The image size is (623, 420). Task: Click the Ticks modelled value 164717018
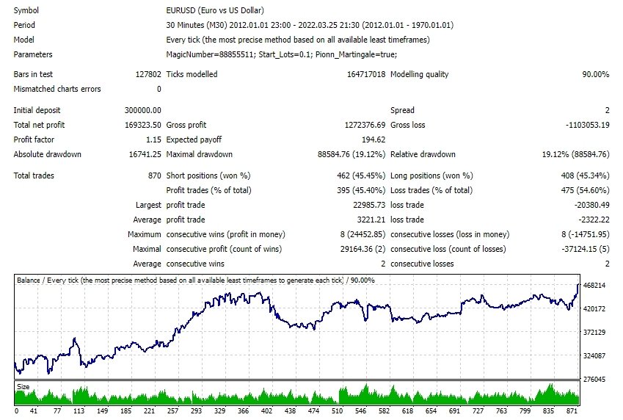[366, 74]
